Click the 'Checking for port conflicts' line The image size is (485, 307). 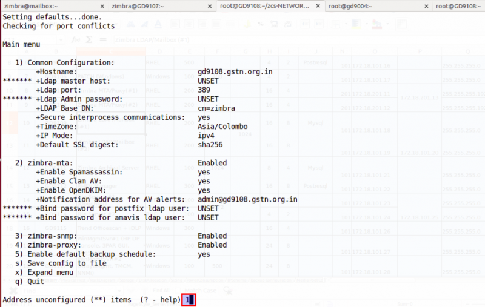(x=58, y=26)
